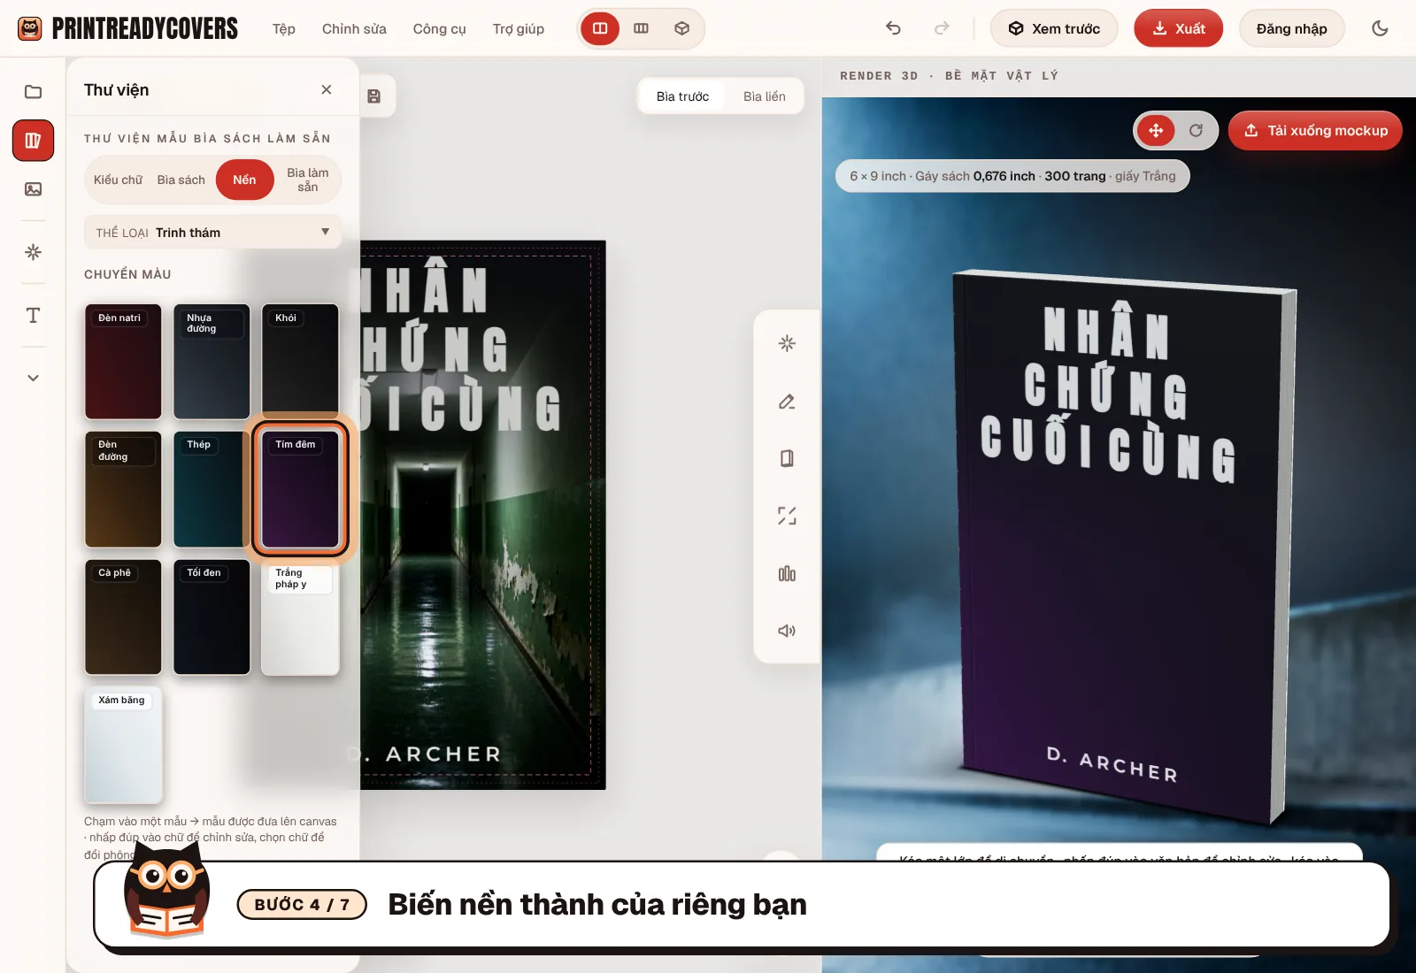
Task: Open the image panel sidebar icon
Action: coord(33,188)
